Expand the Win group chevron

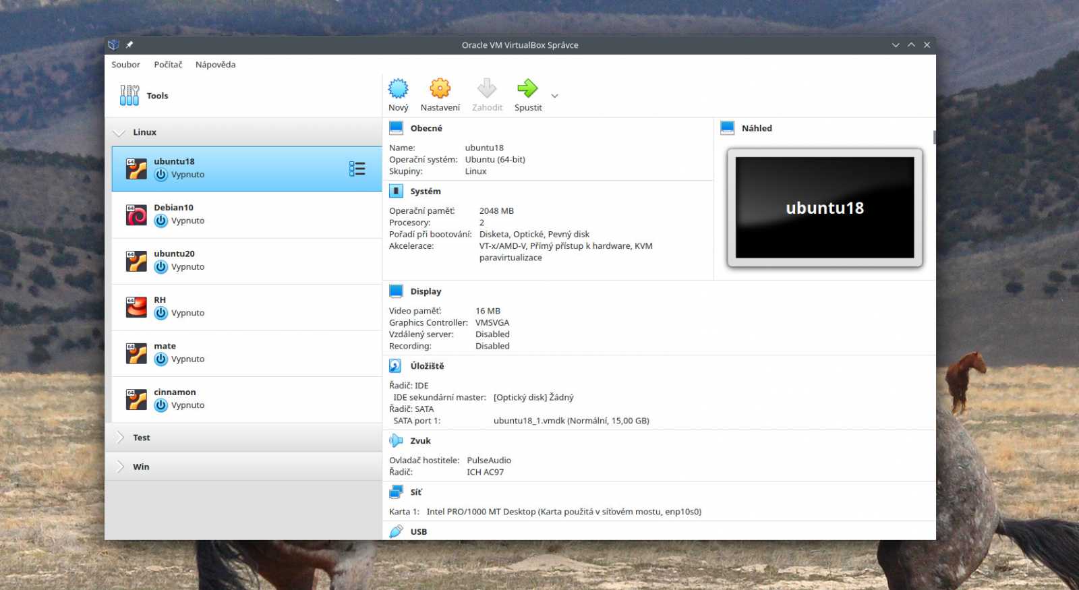coord(120,467)
